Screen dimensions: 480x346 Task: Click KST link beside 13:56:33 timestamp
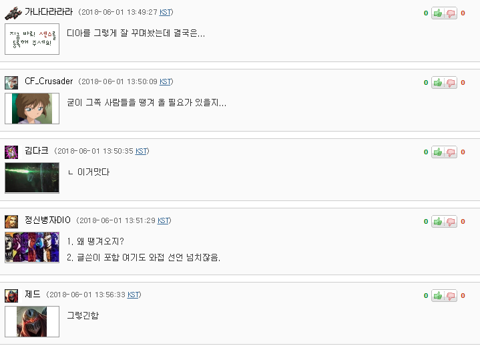click(x=133, y=295)
